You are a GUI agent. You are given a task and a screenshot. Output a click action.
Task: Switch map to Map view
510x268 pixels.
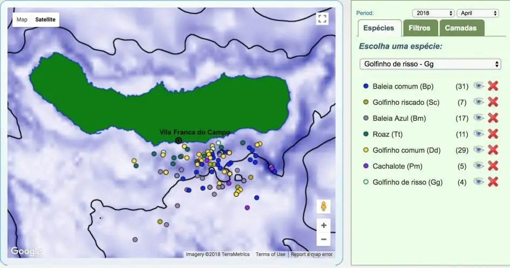click(22, 19)
